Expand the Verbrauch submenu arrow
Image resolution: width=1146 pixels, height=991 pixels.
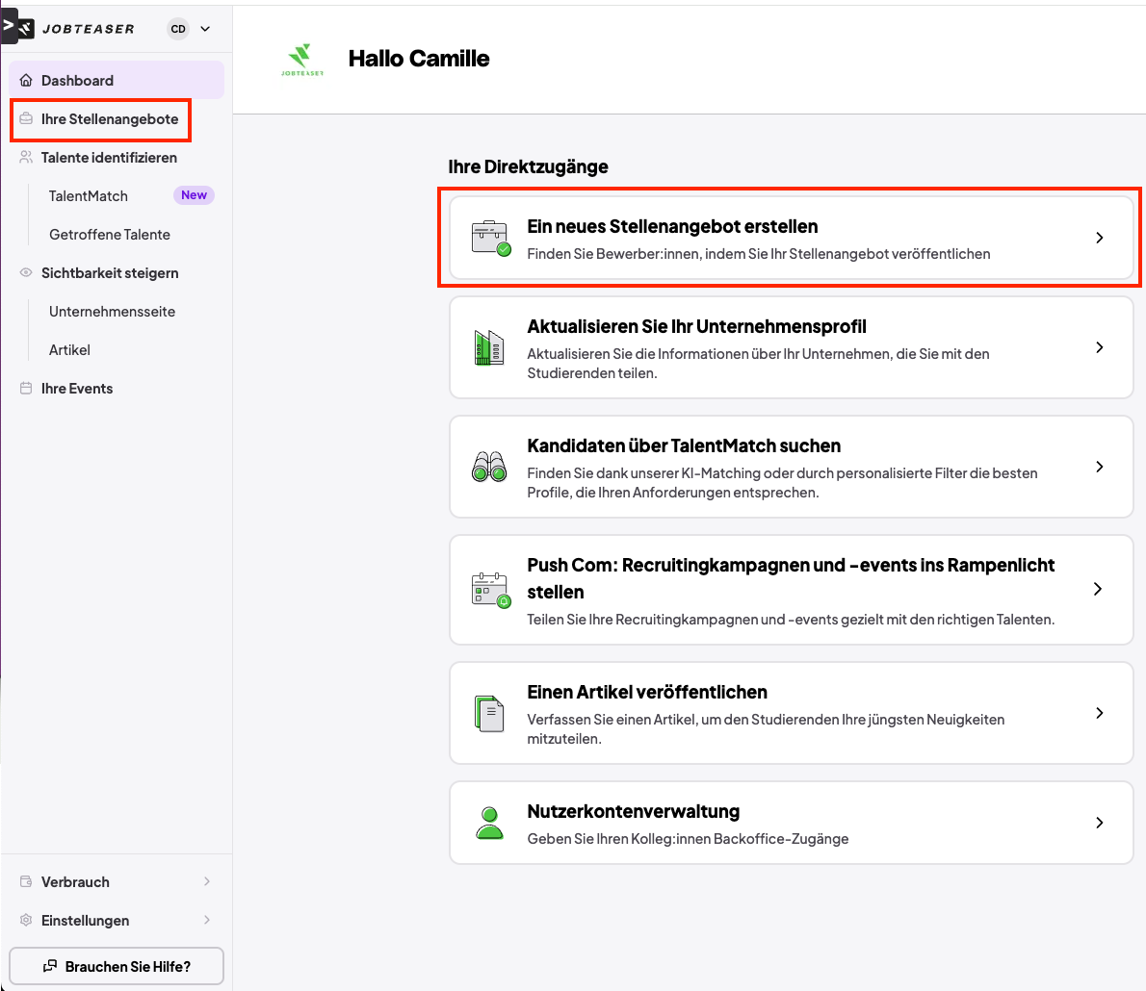207,881
